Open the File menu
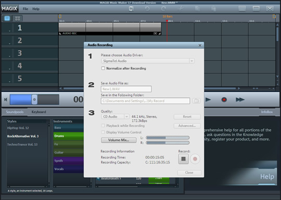Image resolution: width=281 pixels, height=200 pixels. pyautogui.click(x=25, y=9)
